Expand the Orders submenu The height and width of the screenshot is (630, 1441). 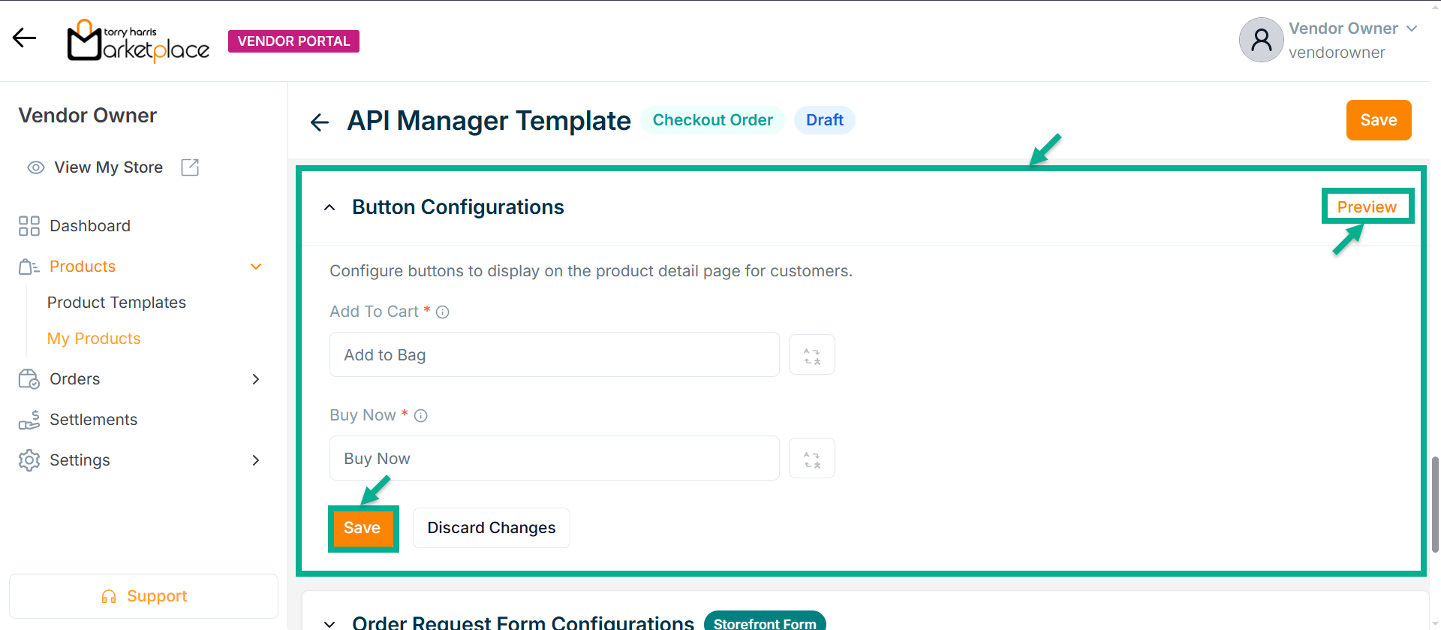[x=256, y=379]
